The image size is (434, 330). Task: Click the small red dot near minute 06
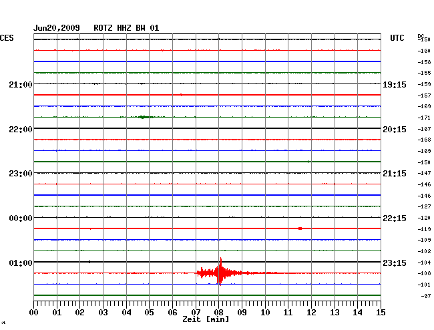pos(181,95)
